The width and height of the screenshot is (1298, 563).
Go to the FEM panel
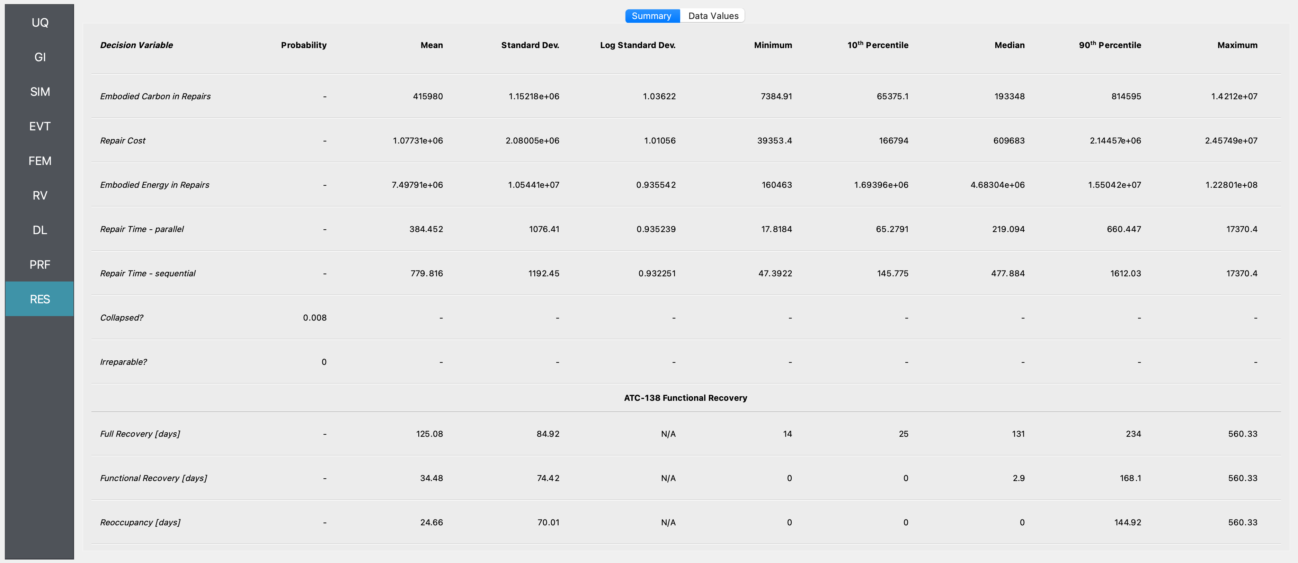[x=40, y=161]
